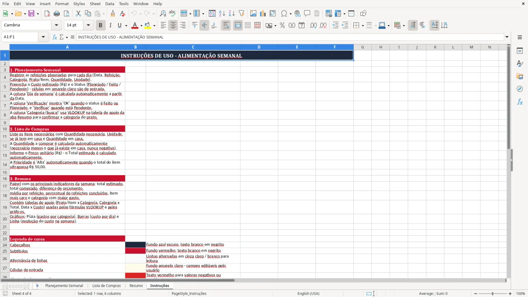Click Clear Direct Formatting icon
The width and height of the screenshot is (528, 297).
pos(122,14)
